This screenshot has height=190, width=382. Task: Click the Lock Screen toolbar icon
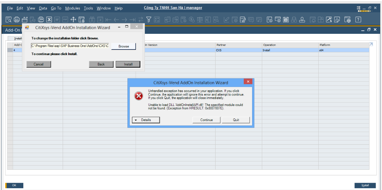[81, 20]
